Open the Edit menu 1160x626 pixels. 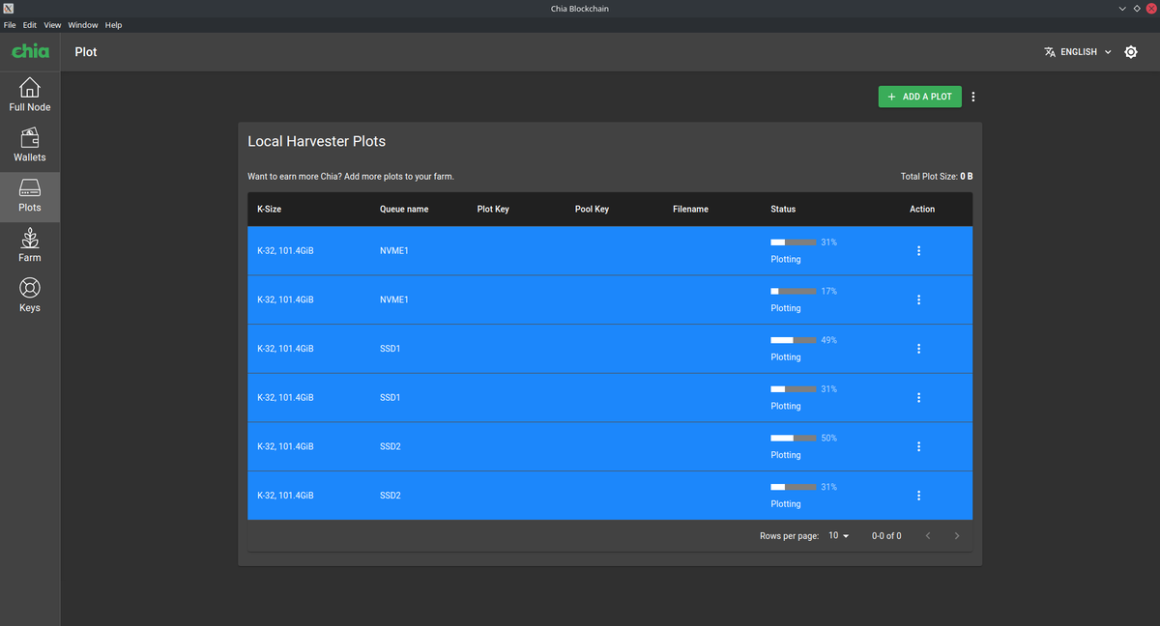coord(30,24)
